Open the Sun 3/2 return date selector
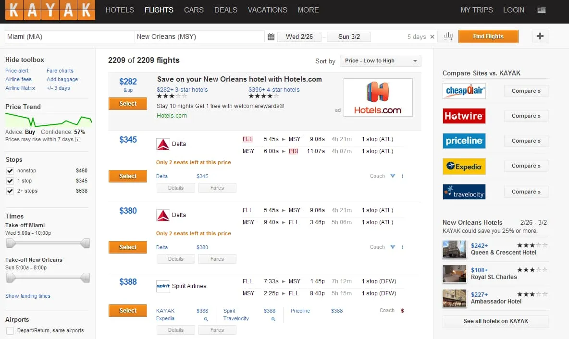The image size is (569, 339). point(348,36)
